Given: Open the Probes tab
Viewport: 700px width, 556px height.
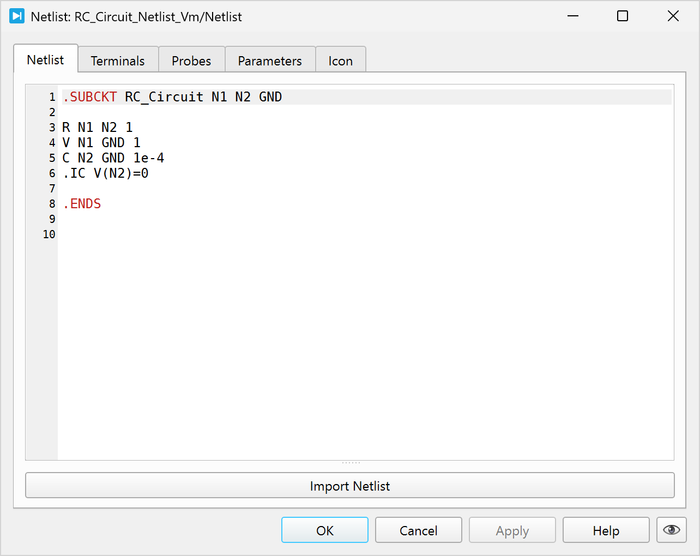Looking at the screenshot, I should pyautogui.click(x=191, y=61).
